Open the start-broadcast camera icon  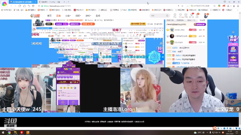tap(186, 15)
